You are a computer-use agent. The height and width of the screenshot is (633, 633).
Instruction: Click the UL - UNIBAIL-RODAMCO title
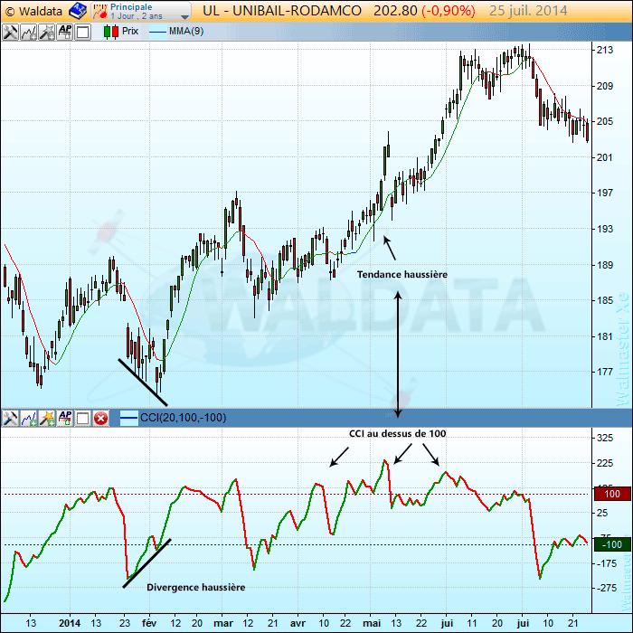coord(282,11)
